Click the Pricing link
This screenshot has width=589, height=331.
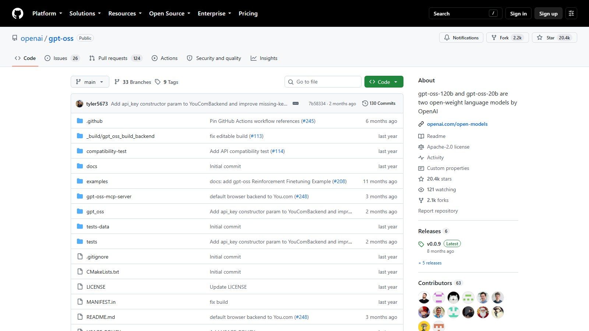[248, 13]
